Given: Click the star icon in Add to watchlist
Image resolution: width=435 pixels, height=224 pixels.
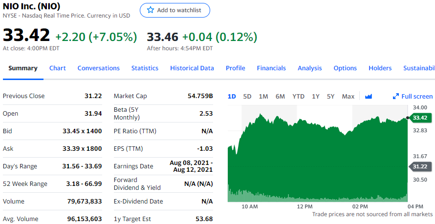Looking at the screenshot, I should coord(151,10).
